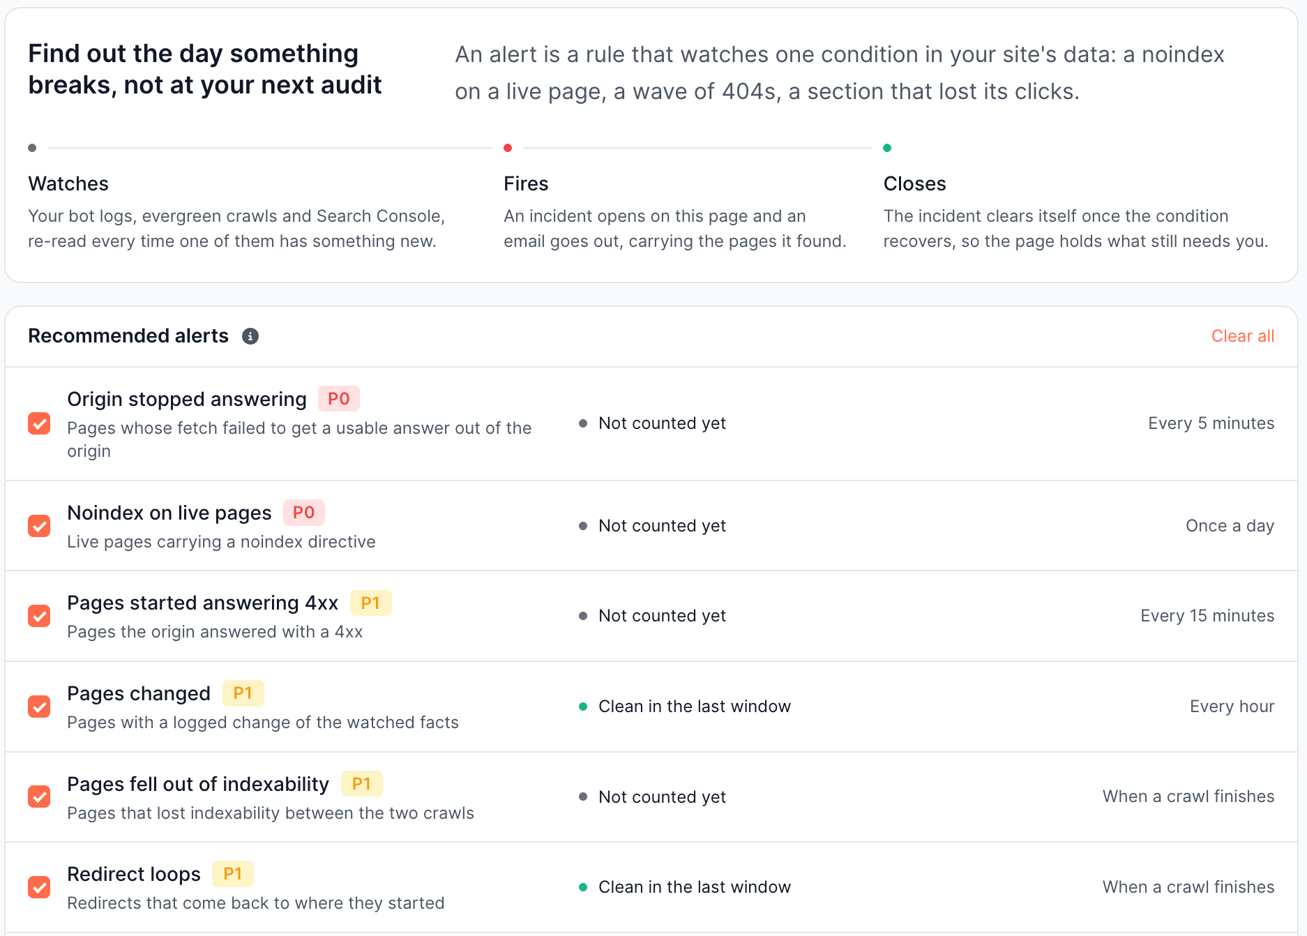This screenshot has height=936, width=1307.
Task: Select the Noindex on live pages title
Action: 169,513
